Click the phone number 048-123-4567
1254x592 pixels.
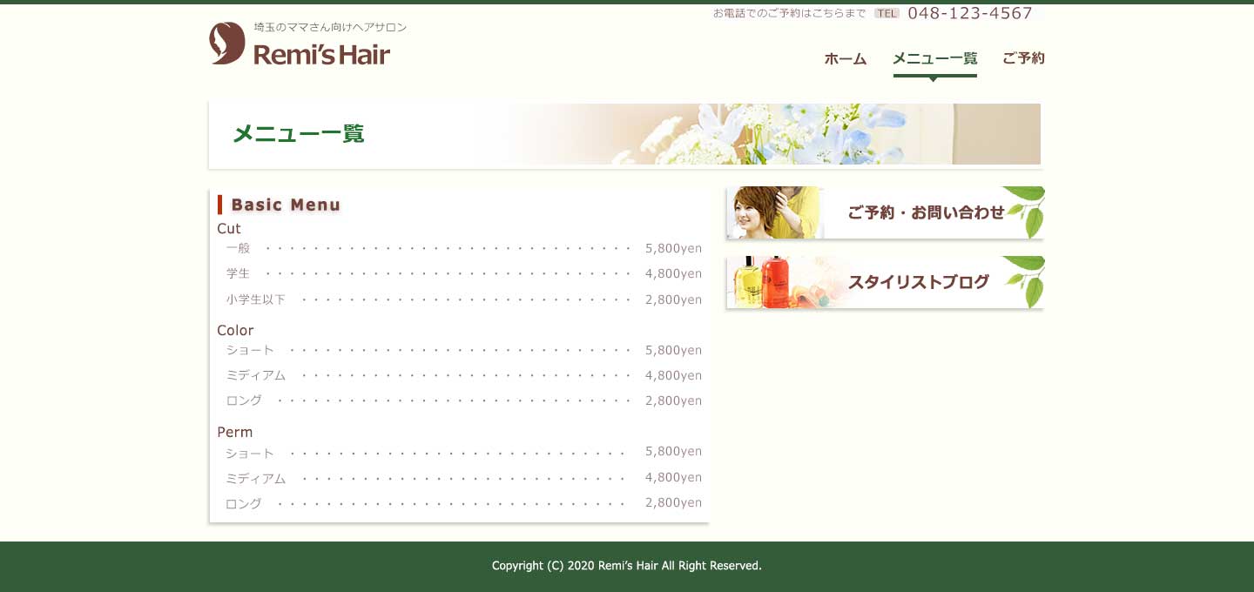click(969, 13)
